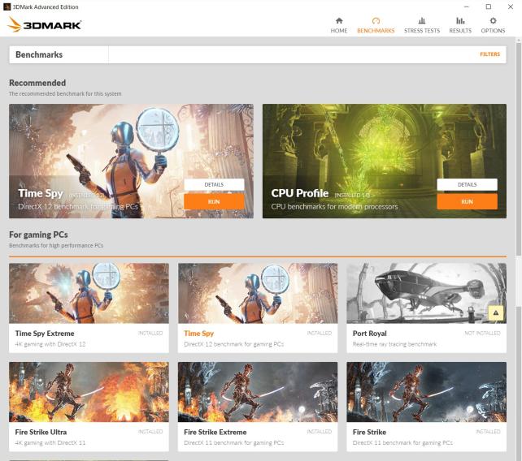This screenshot has width=522, height=461.
Task: Click DETAILS on the Time Spy banner
Action: (x=214, y=184)
